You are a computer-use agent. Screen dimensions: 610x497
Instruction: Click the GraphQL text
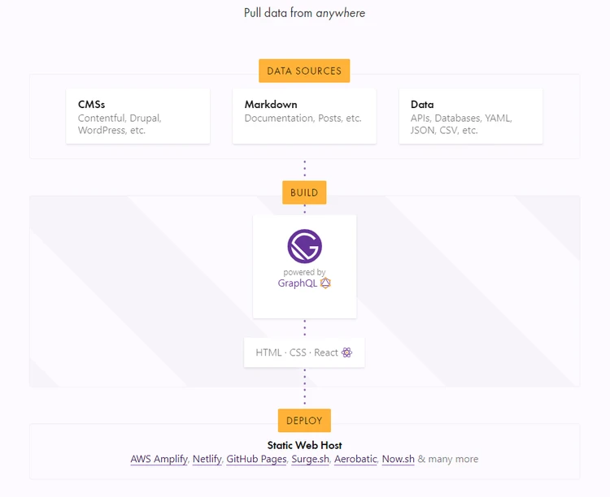tap(297, 283)
